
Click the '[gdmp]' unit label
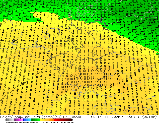48,117
